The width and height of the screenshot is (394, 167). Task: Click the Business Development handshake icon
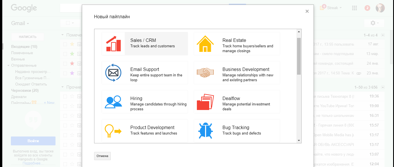pyautogui.click(x=205, y=73)
